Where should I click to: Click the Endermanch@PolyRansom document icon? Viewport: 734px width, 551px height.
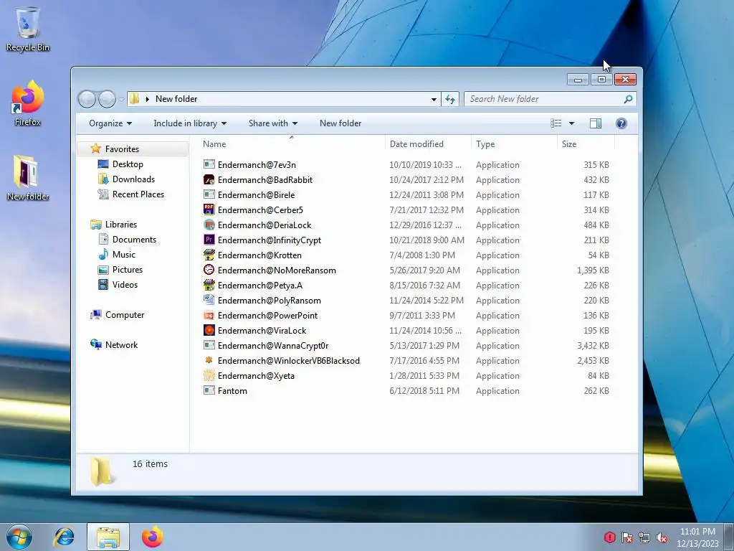[209, 301]
